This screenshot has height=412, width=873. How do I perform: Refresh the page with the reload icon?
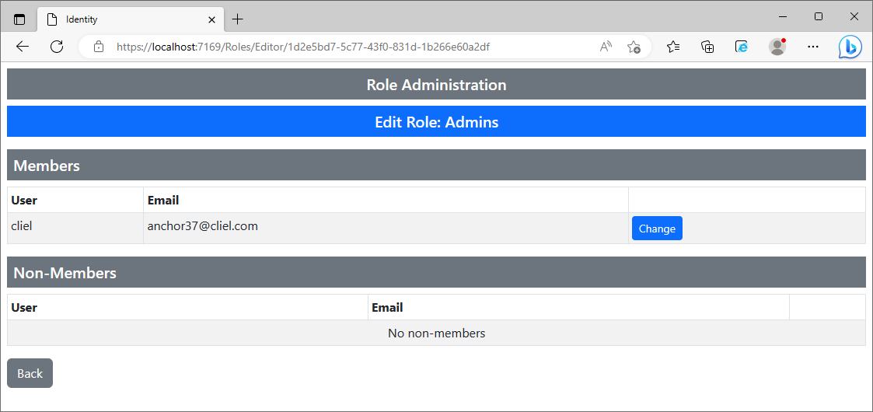point(56,47)
